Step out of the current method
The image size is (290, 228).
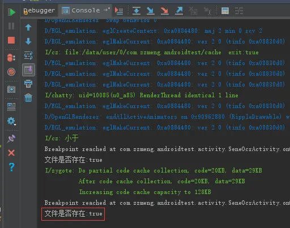(179, 11)
